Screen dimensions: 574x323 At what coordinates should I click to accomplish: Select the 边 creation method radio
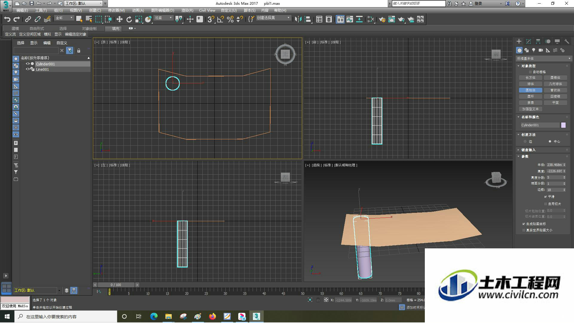pos(525,141)
